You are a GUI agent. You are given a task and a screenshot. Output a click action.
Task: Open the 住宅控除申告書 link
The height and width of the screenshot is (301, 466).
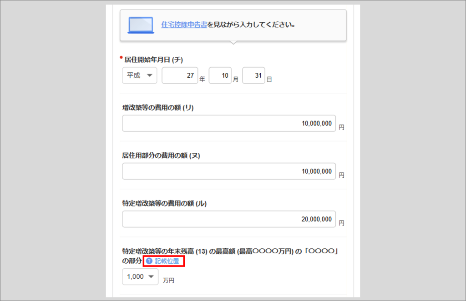(184, 25)
